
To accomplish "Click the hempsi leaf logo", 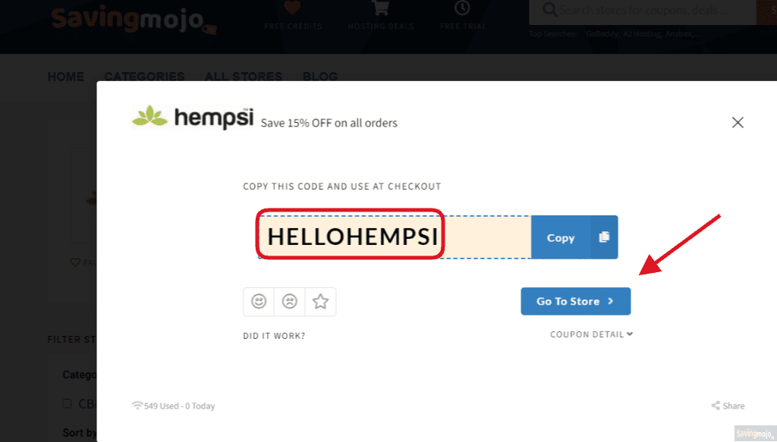I will click(x=149, y=117).
